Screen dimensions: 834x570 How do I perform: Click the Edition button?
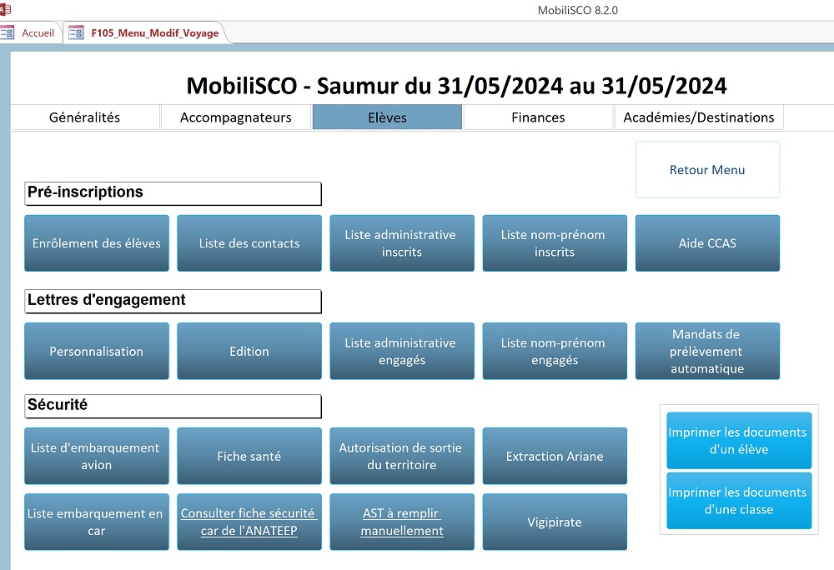click(x=249, y=351)
